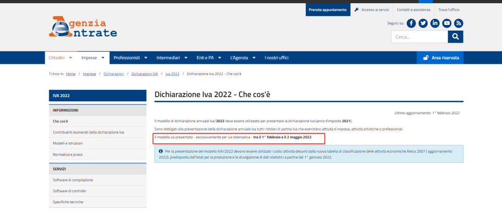Screen dimensions: 502x211
Task: Open Modelli e istruzioni sidebar item
Action: tap(98, 143)
